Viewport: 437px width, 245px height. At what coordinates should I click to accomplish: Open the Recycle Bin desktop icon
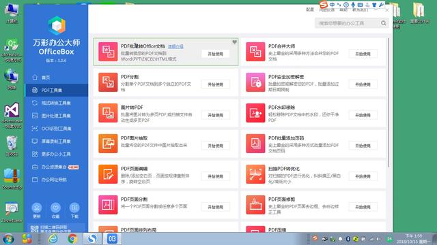12,146
